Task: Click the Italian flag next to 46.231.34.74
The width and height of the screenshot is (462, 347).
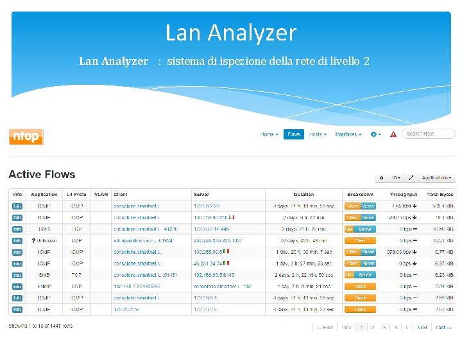Action: tap(226, 263)
